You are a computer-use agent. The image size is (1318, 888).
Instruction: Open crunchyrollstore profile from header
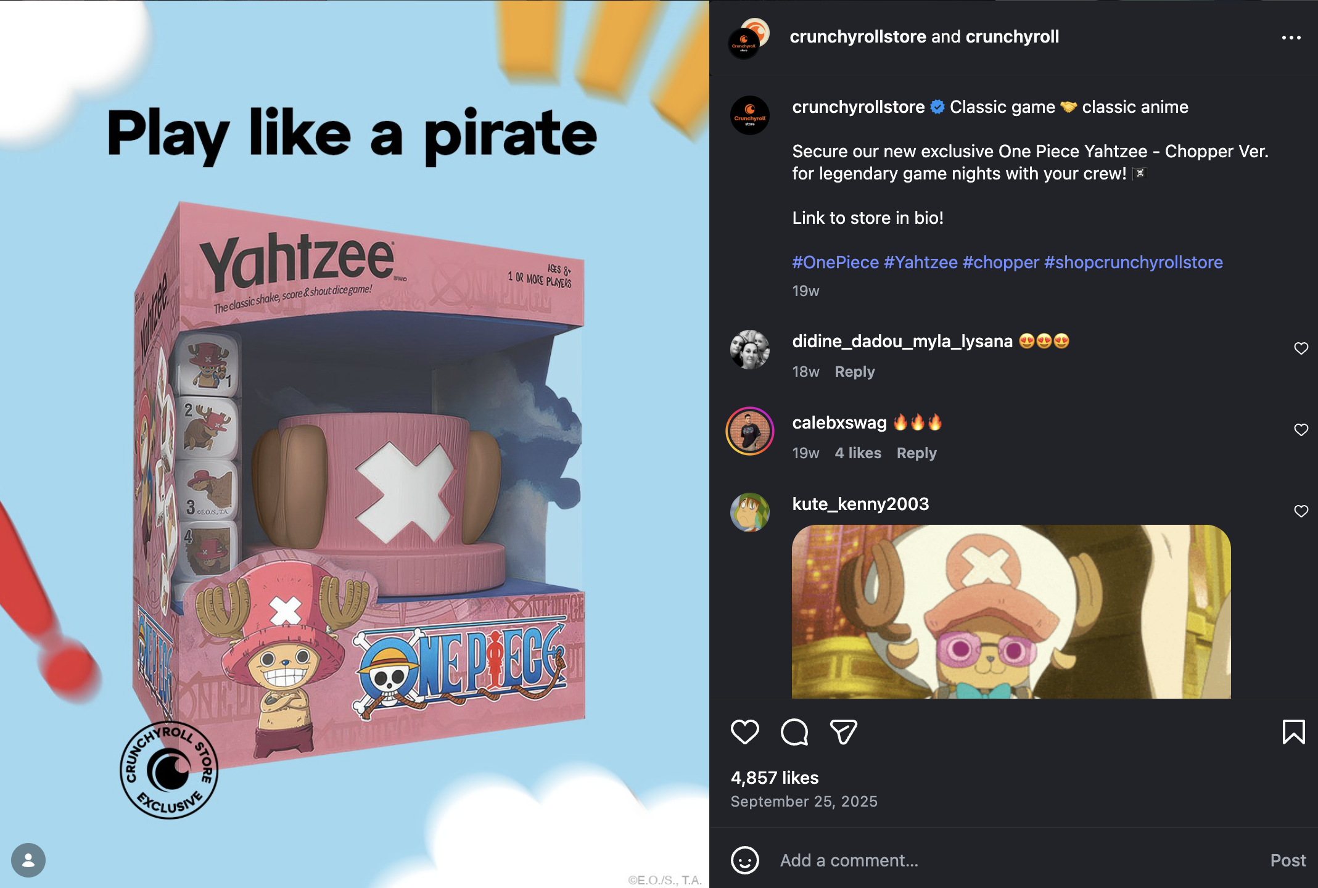click(858, 36)
